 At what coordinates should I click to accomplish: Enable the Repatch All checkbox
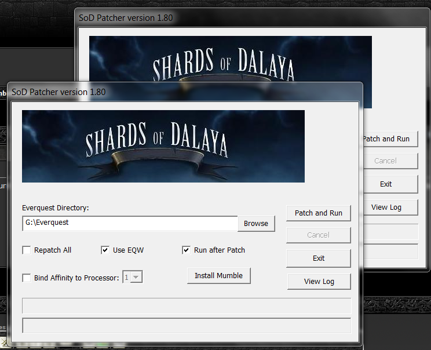pos(27,250)
